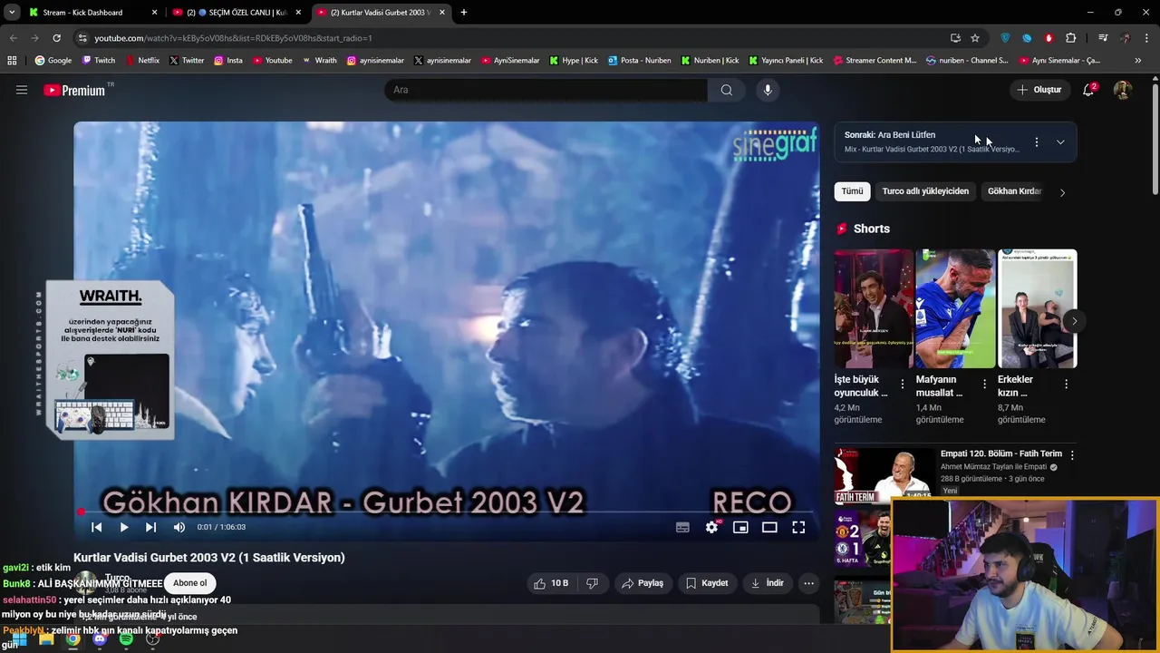Open options for Empati 120. Bölüm video

coord(1072,455)
